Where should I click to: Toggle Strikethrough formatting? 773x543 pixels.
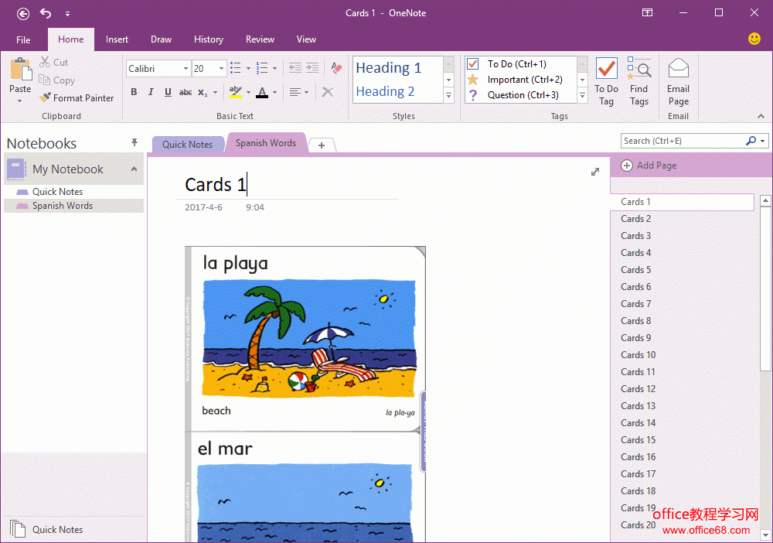pos(186,92)
